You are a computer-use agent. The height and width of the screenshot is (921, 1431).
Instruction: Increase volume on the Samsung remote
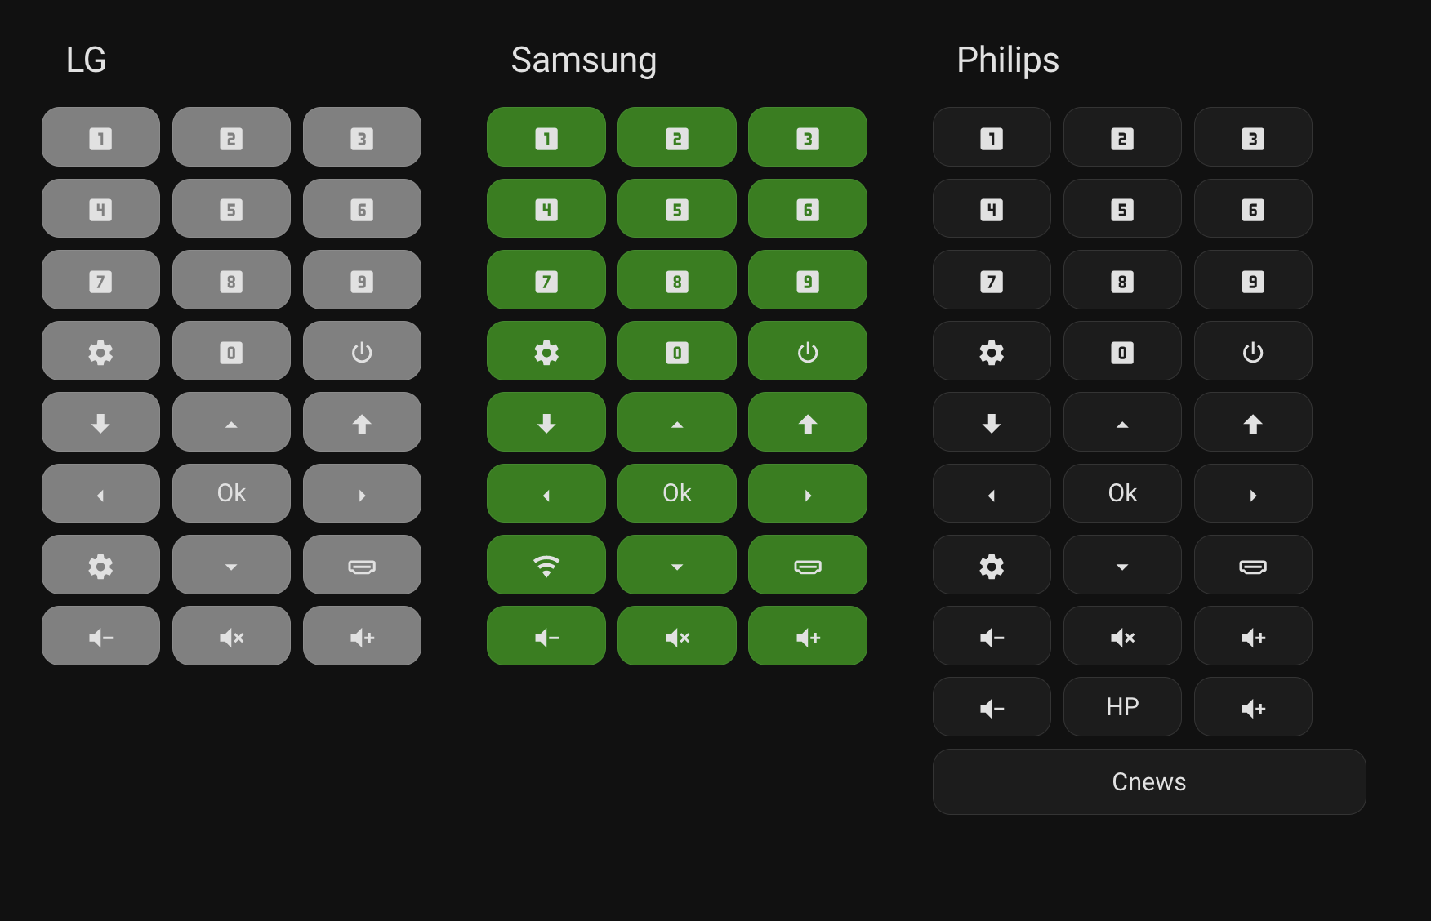807,636
